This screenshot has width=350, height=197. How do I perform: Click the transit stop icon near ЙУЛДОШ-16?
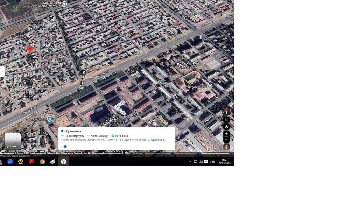tap(201, 37)
